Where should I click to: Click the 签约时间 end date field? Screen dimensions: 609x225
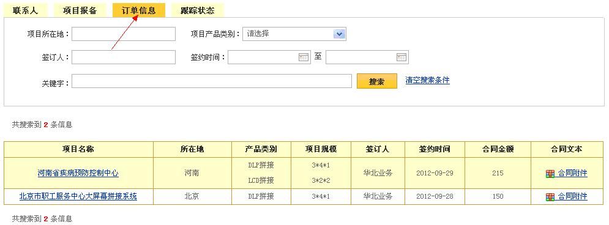(x=367, y=57)
